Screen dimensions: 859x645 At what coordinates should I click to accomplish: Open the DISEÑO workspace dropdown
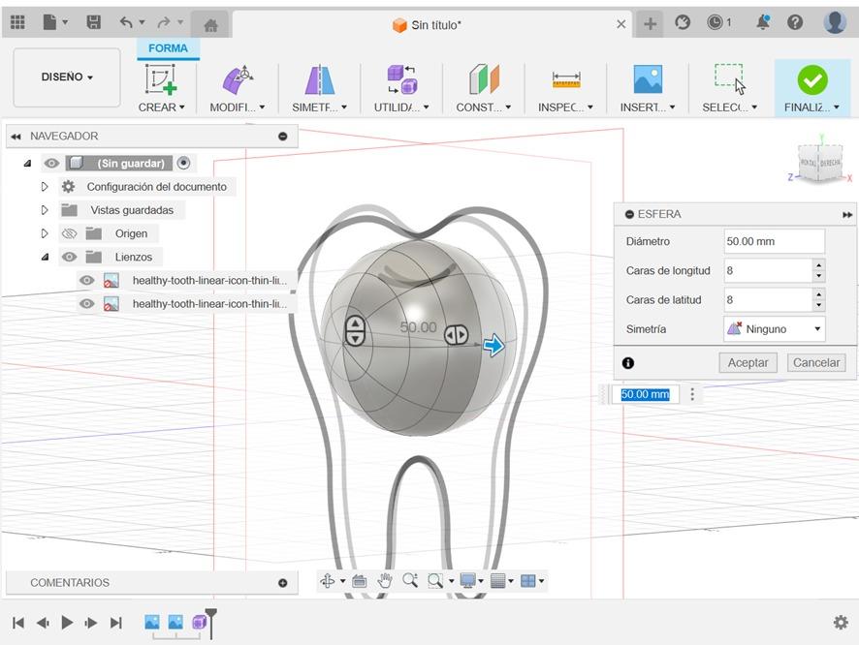pyautogui.click(x=67, y=77)
